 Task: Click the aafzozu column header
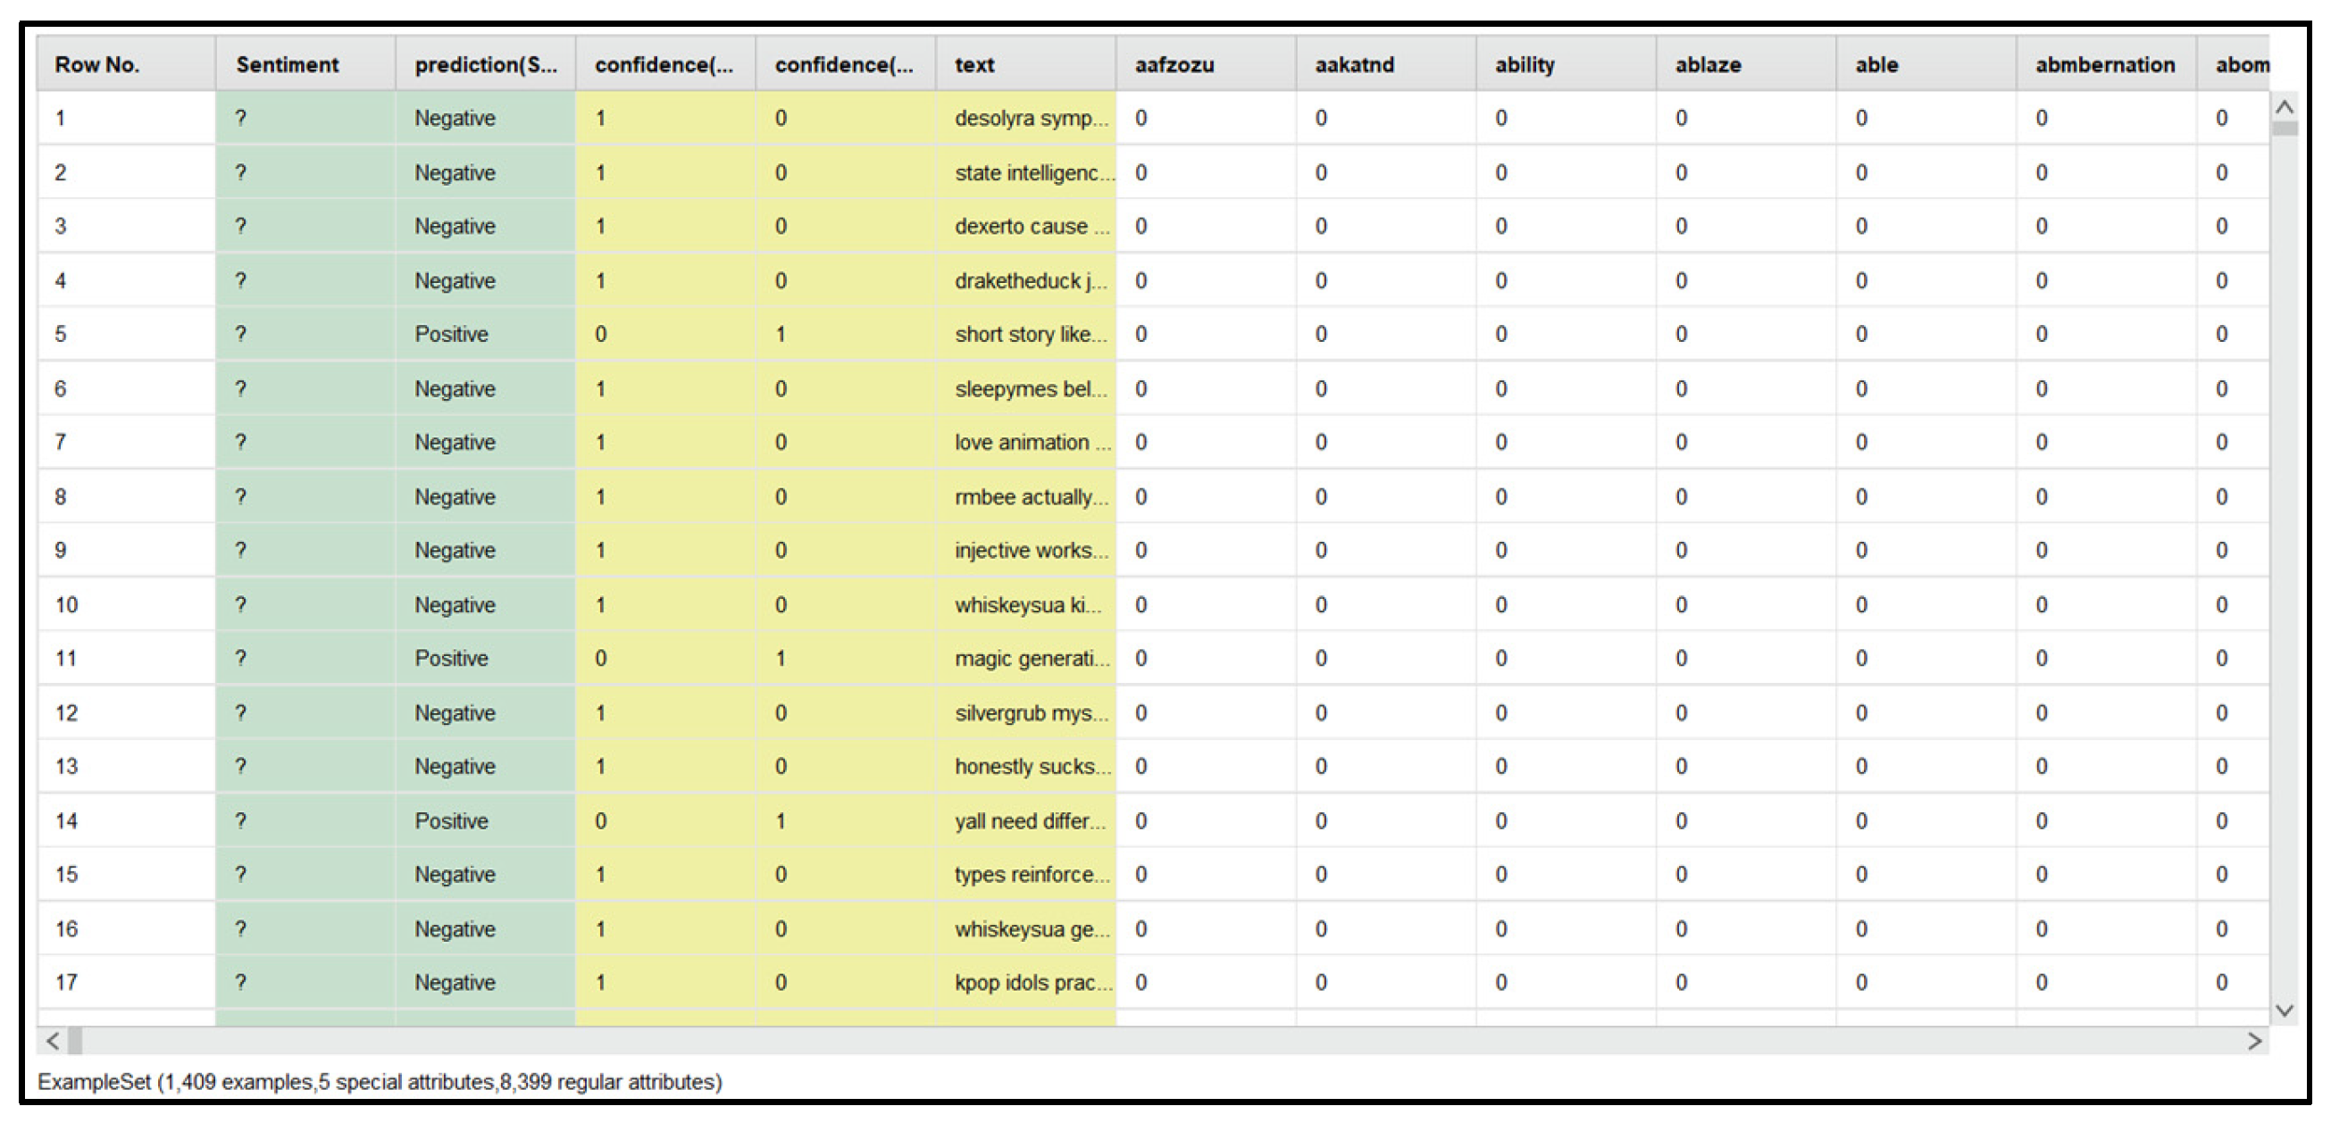1206,64
